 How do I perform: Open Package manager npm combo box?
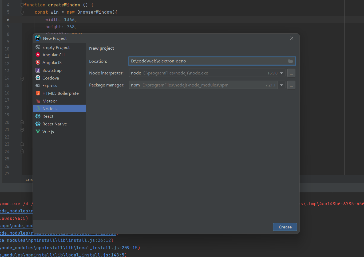207,85
